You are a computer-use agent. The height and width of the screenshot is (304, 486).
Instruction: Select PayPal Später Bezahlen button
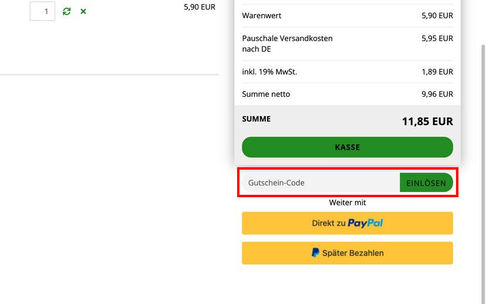click(347, 253)
